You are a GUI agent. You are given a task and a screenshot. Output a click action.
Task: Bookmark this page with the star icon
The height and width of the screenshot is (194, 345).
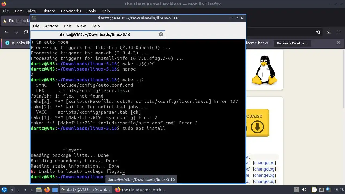point(318,32)
